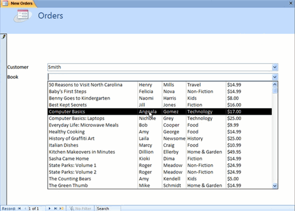Click the Travel category cell
The image size is (295, 211).
(x=194, y=85)
